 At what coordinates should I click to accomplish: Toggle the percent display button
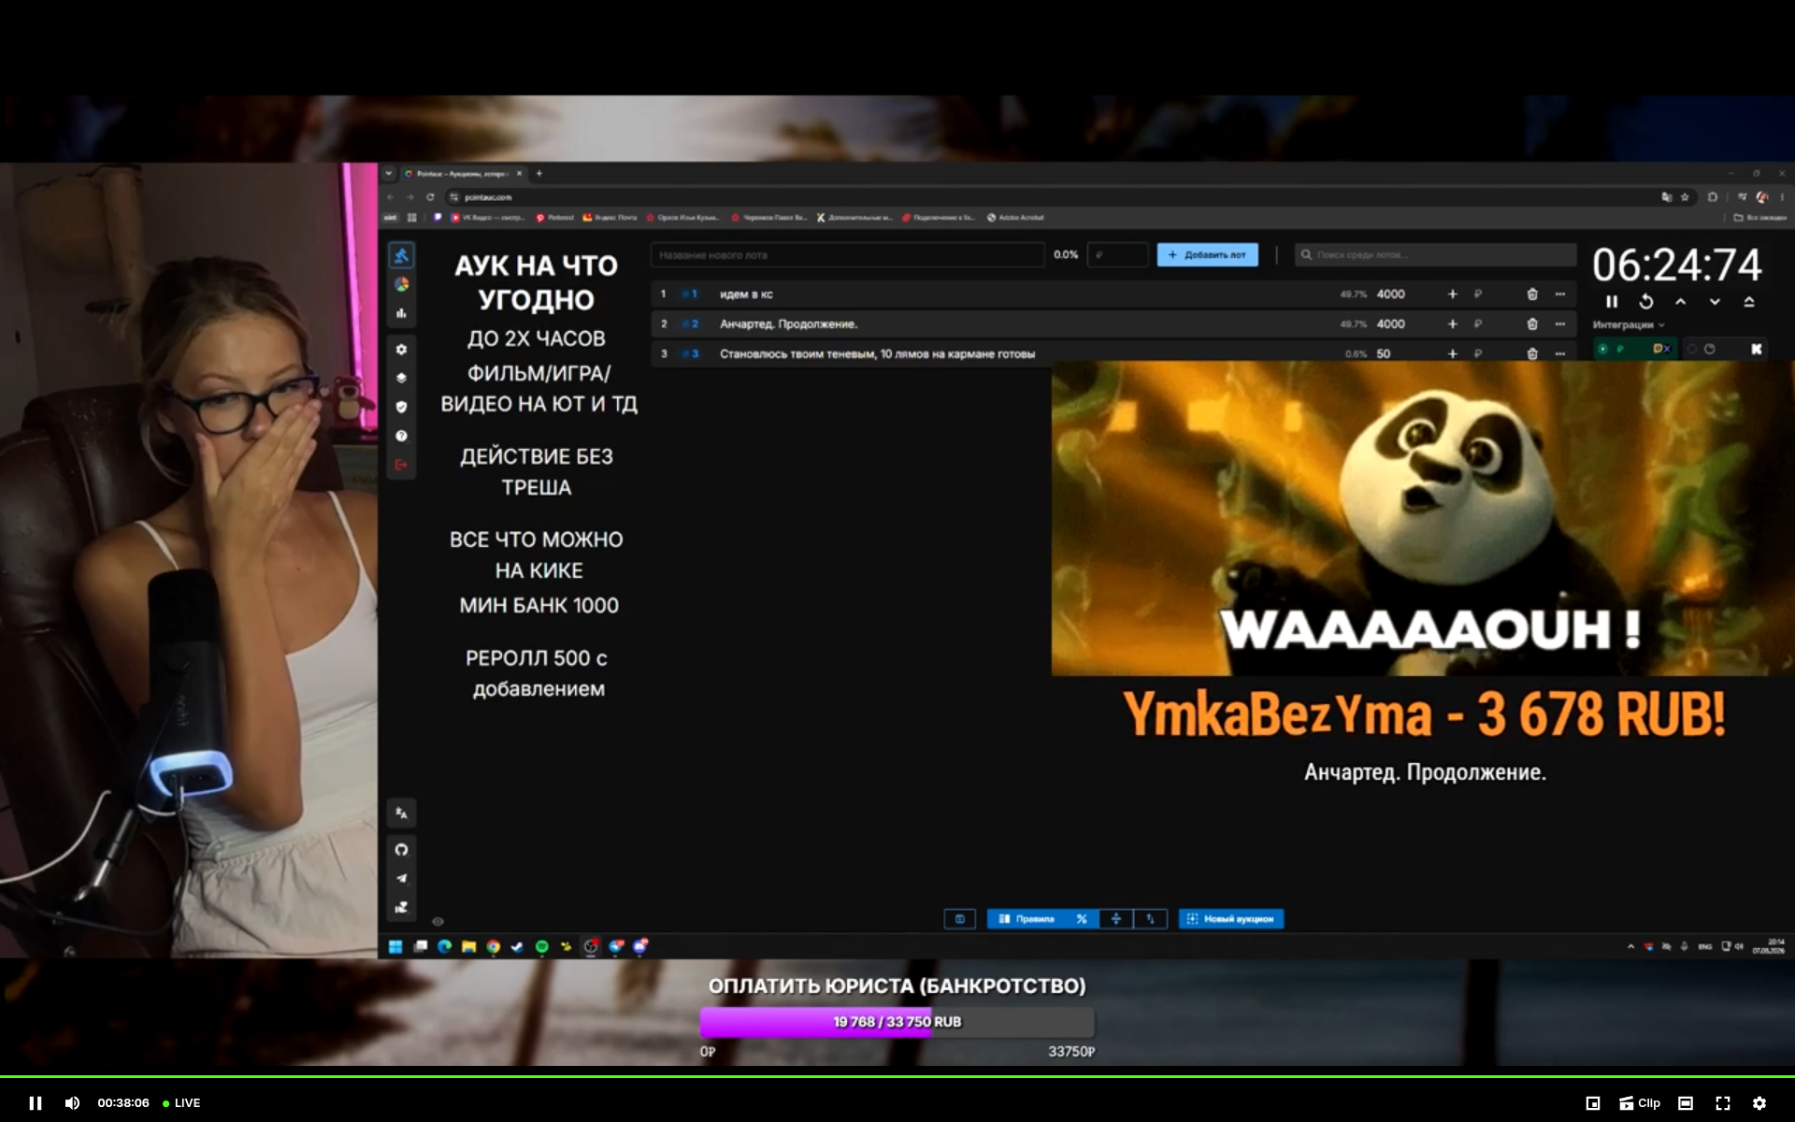tap(1082, 919)
